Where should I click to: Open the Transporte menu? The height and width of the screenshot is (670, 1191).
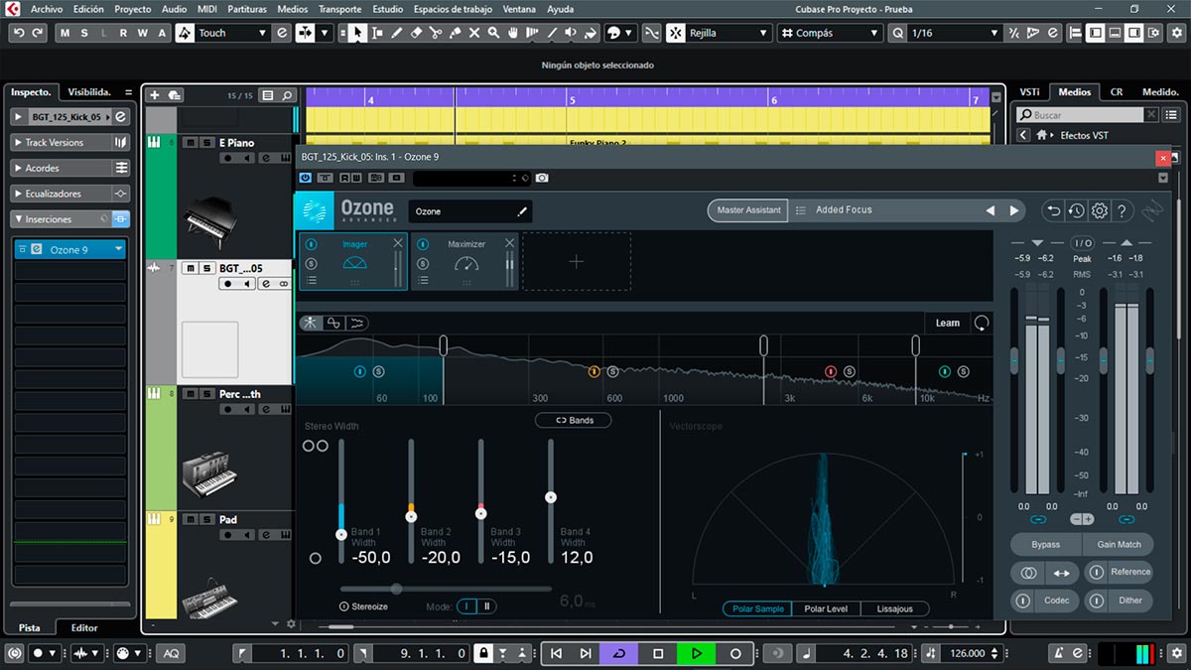click(x=340, y=9)
